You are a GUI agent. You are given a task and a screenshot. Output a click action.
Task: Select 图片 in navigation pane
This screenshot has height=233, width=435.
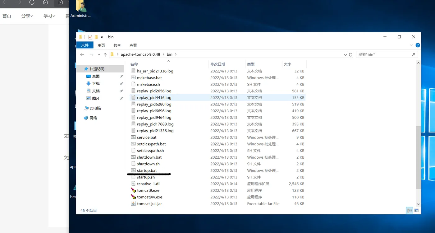pyautogui.click(x=96, y=98)
